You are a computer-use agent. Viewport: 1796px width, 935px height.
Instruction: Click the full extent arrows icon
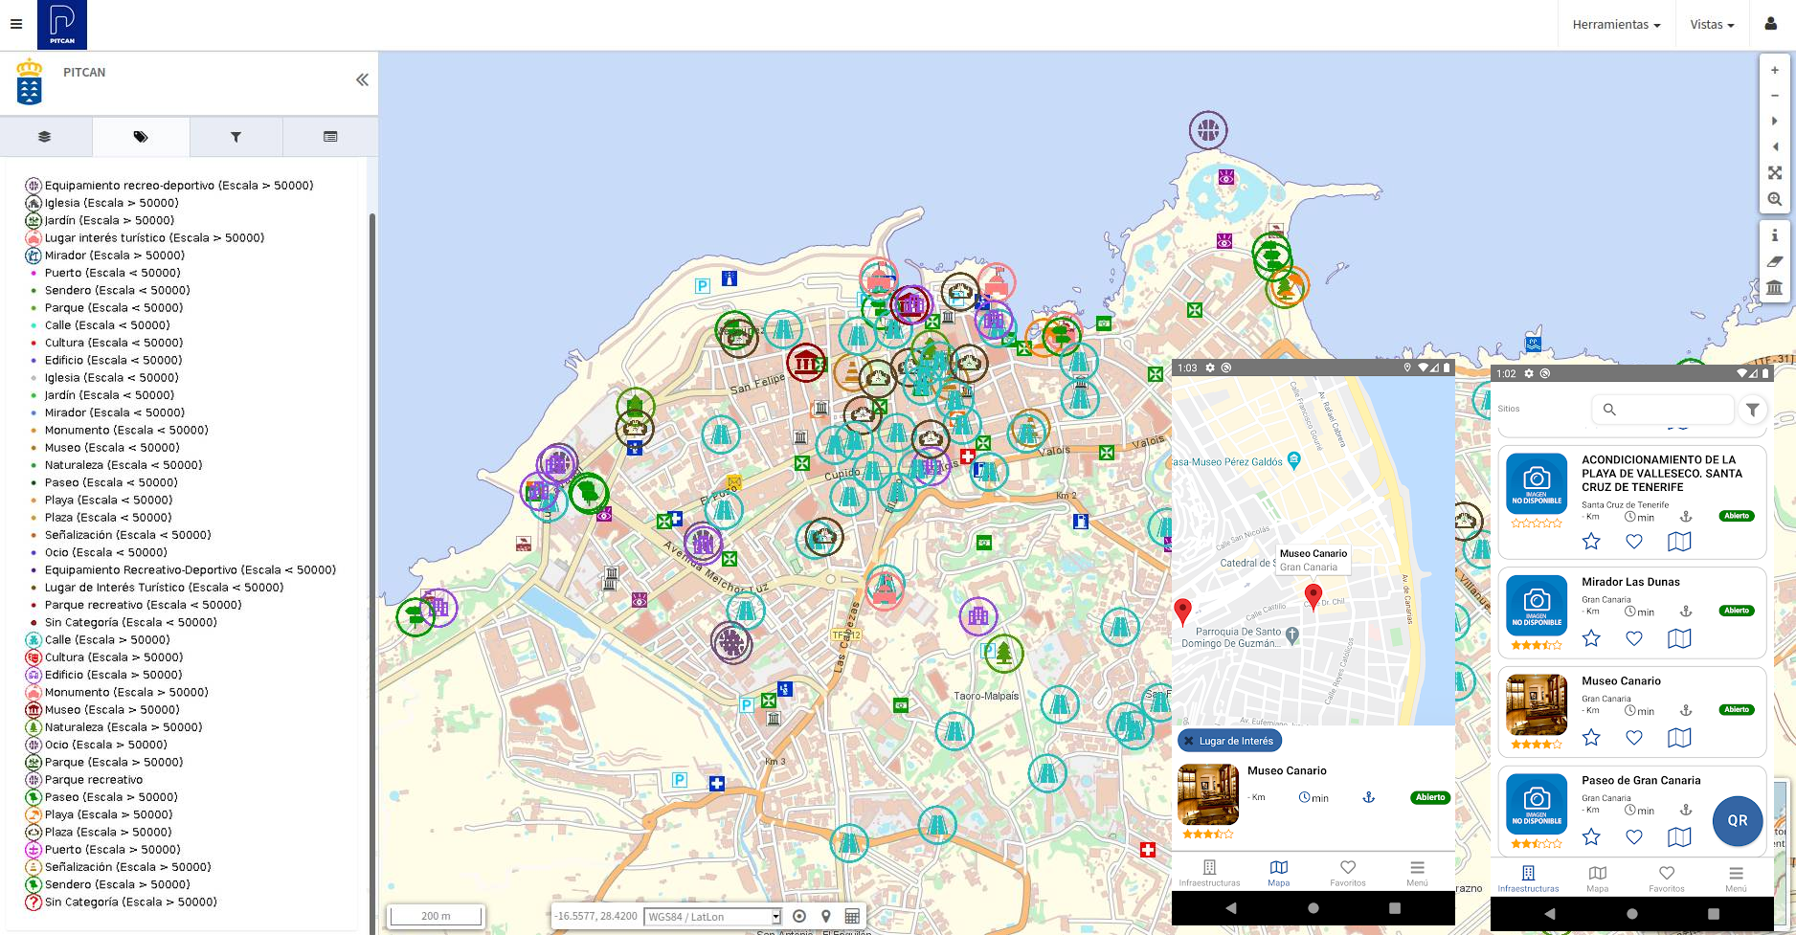[x=1774, y=173]
